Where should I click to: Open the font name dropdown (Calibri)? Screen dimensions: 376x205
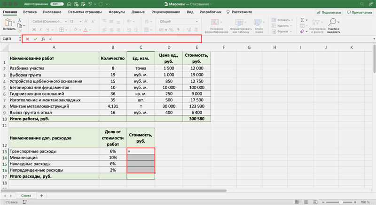[66, 22]
